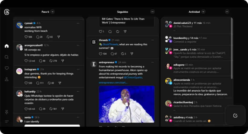Open the entrepreneur.com/start link
The image size is (248, 134).
(x=113, y=83)
